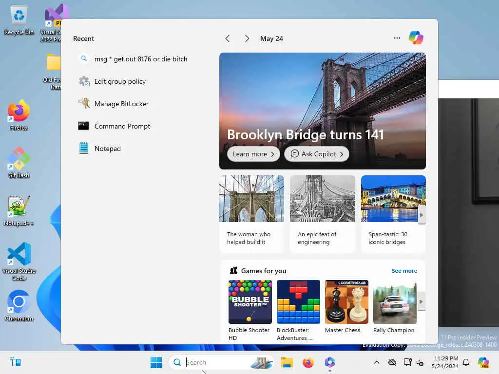This screenshot has height=374, width=499.
Task: Open the three-dot options menu
Action: tap(397, 38)
